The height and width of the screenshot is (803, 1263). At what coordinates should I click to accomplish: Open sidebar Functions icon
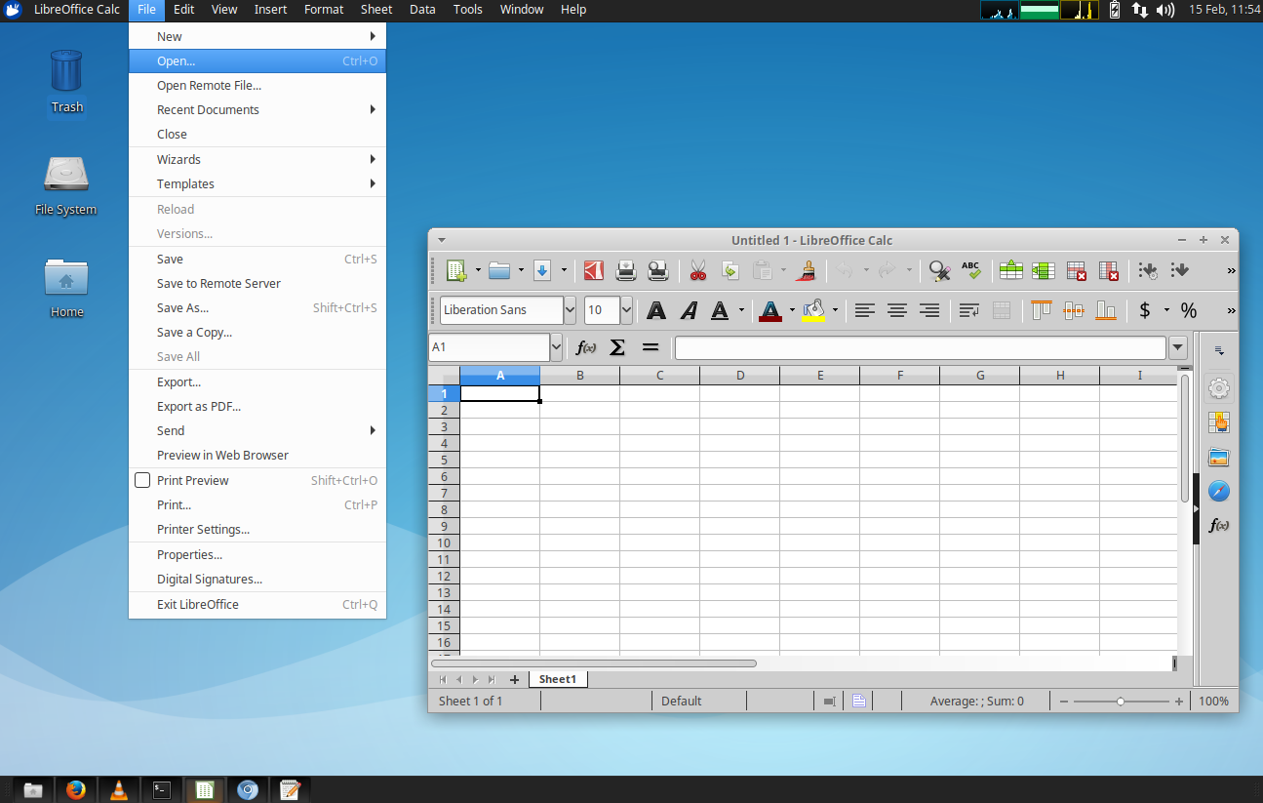click(x=1218, y=525)
